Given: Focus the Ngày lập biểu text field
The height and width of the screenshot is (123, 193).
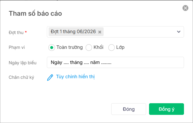Looking at the screenshot, I should click(x=115, y=62).
